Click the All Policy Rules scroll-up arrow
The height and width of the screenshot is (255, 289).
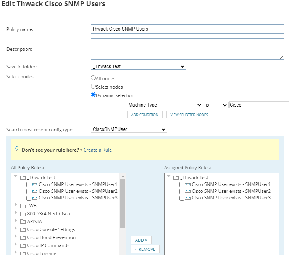(x=123, y=176)
